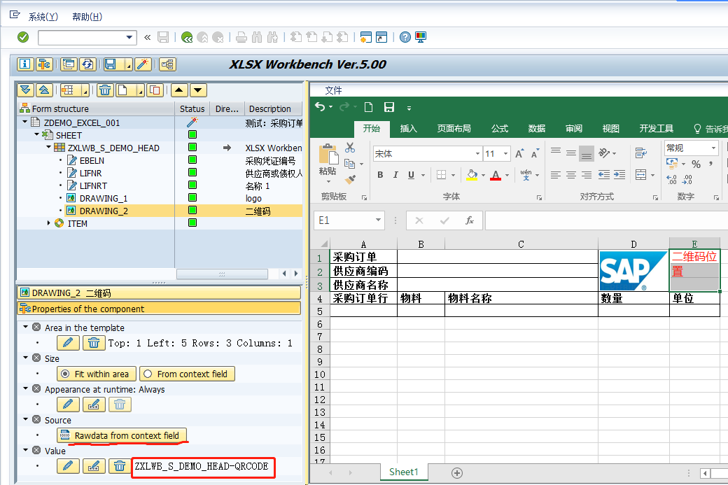
Task: Select the EBELN tree item
Action: point(92,160)
